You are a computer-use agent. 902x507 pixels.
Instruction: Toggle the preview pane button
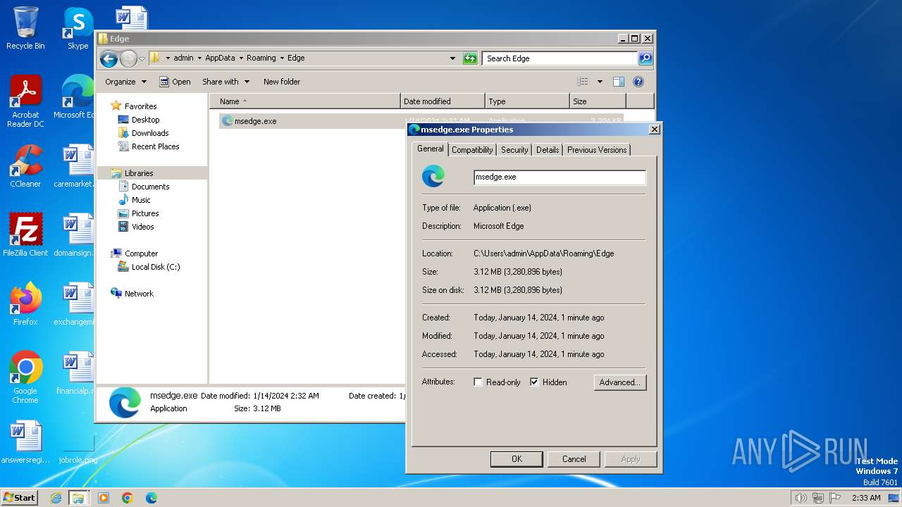(618, 82)
